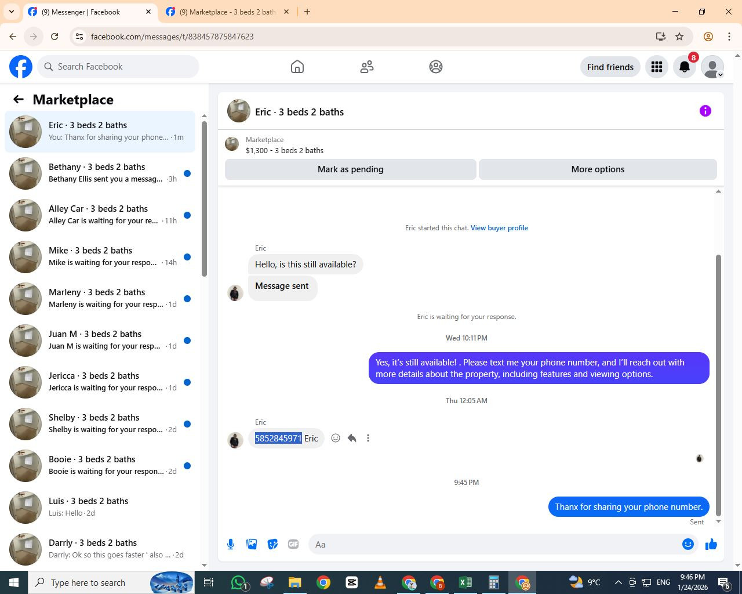Close the Marketplace browser tab
The image size is (742, 594).
pyautogui.click(x=286, y=12)
